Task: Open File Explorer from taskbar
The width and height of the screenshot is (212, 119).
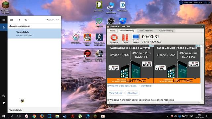Action: 57,116
